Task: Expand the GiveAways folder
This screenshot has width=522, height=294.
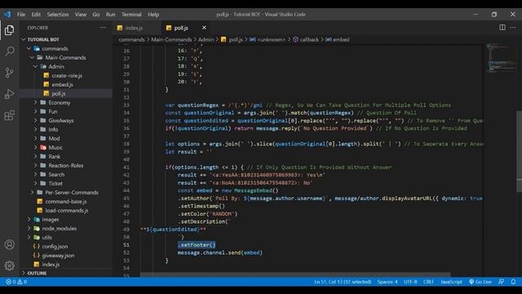Action: coord(61,120)
